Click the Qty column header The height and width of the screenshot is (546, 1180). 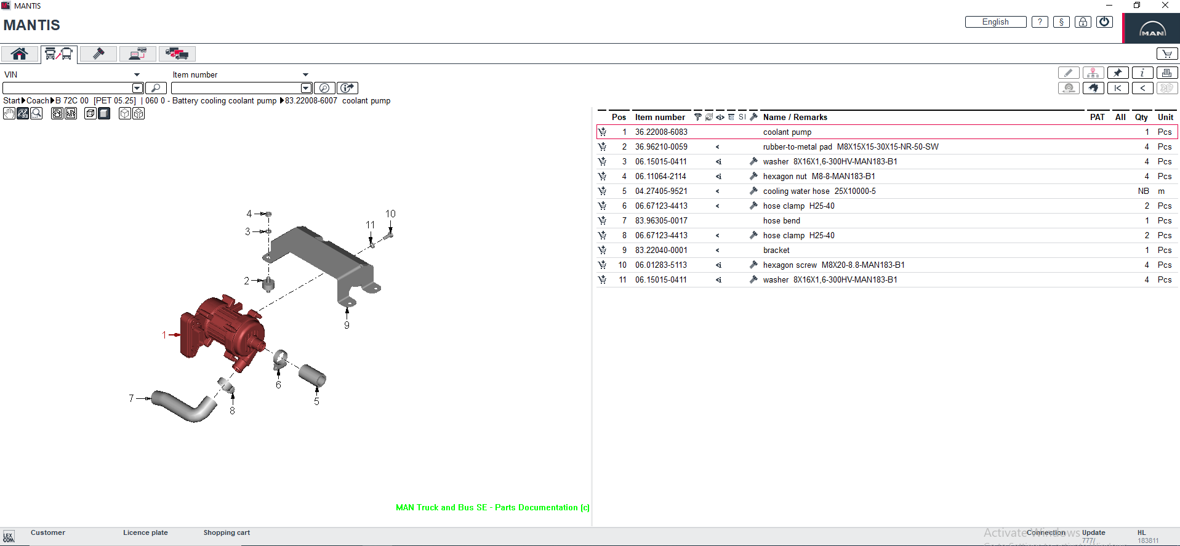coord(1141,117)
